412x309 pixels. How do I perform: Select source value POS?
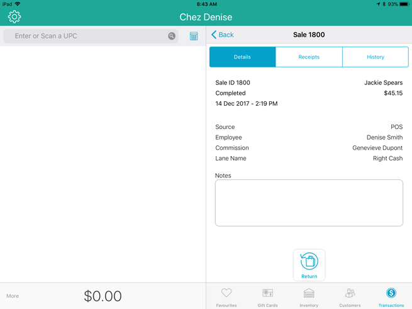[x=396, y=126]
